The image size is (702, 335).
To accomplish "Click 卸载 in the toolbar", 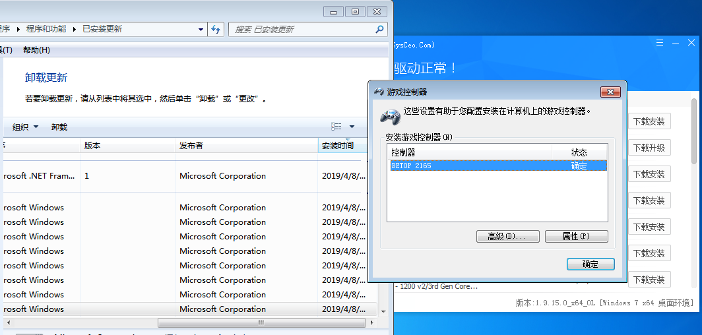I will (x=59, y=127).
